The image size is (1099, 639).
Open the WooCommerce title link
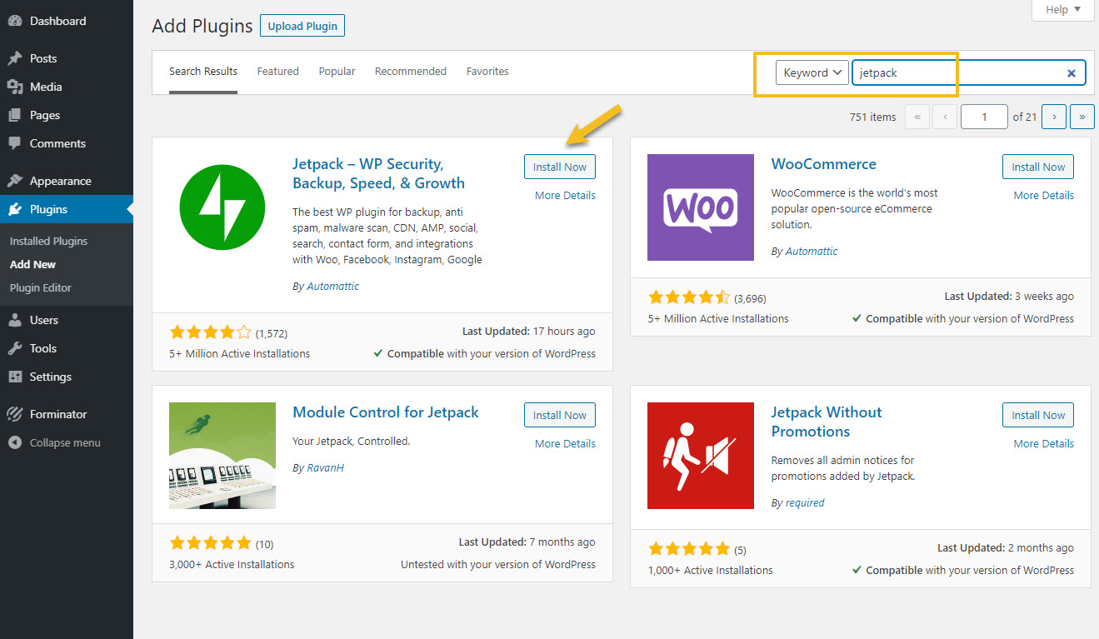(823, 164)
